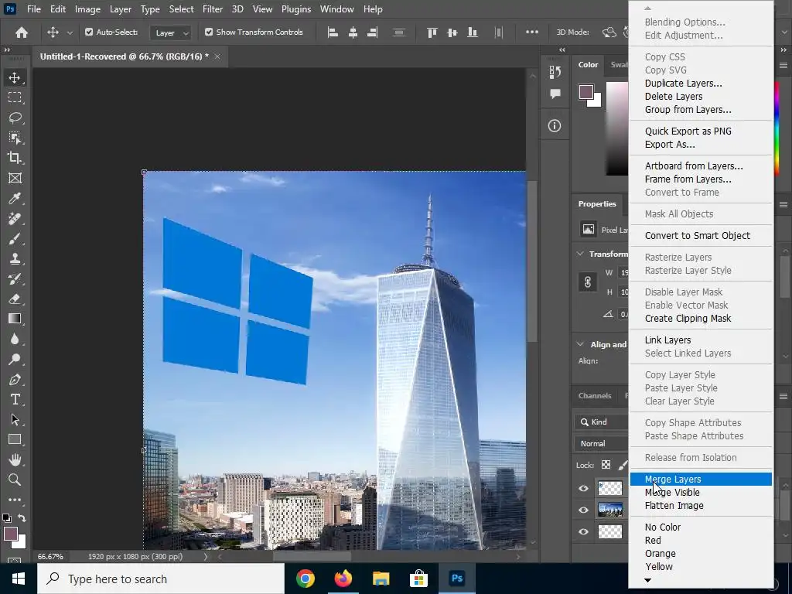Choose Convert to Smart Object

(x=701, y=235)
